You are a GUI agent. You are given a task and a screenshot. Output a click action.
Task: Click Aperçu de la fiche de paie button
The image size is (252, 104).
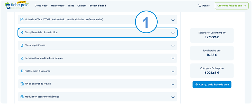(x=212, y=84)
